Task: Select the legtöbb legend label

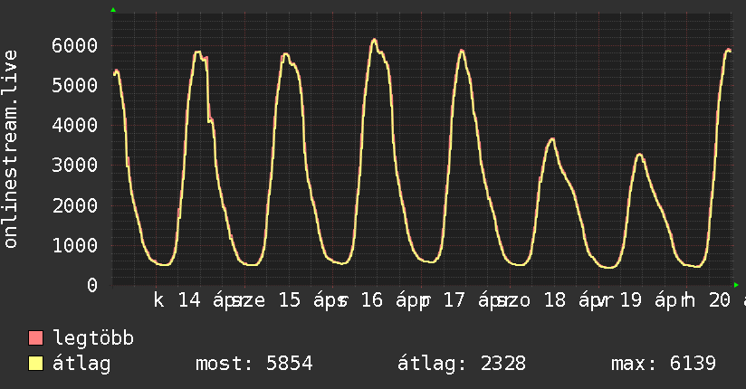Action: pos(93,338)
